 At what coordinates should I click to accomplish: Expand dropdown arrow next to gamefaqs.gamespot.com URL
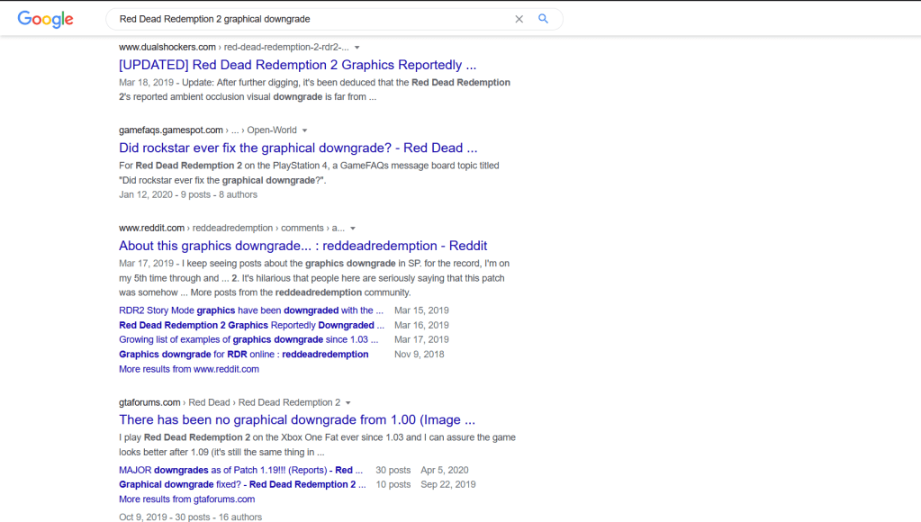point(305,130)
